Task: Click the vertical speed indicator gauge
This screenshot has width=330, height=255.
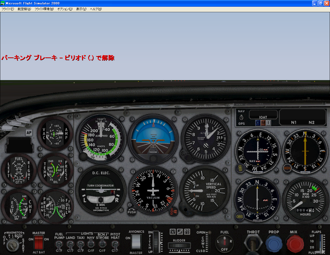Action: click(x=205, y=191)
